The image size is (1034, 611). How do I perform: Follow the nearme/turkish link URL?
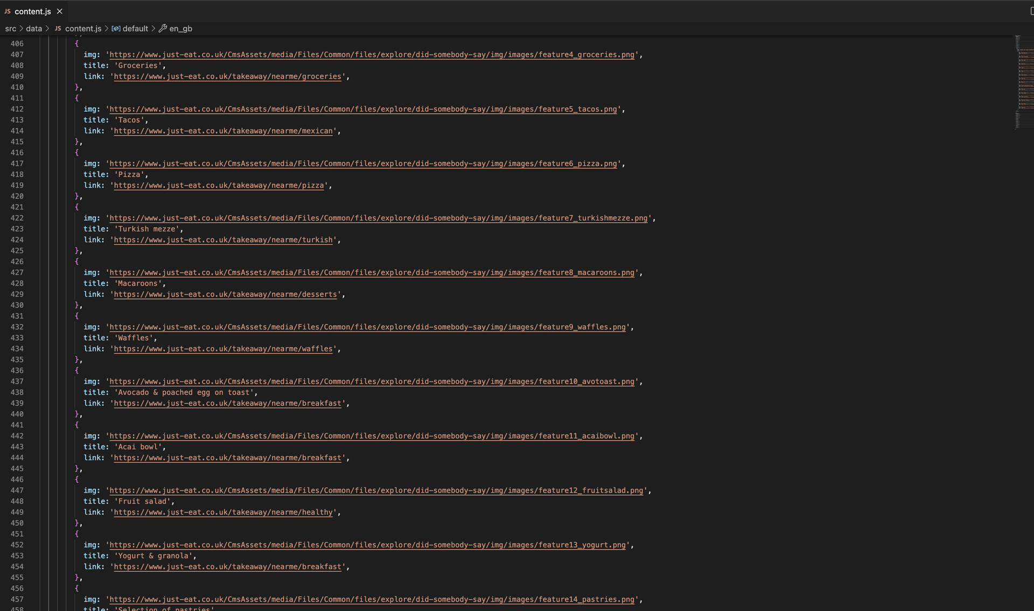[223, 240]
